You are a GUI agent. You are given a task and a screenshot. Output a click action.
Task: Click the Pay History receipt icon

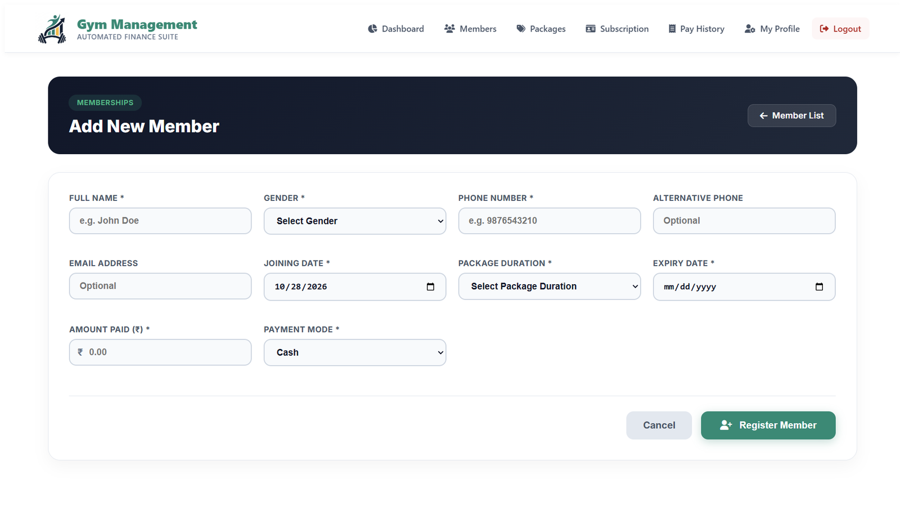[x=672, y=29]
